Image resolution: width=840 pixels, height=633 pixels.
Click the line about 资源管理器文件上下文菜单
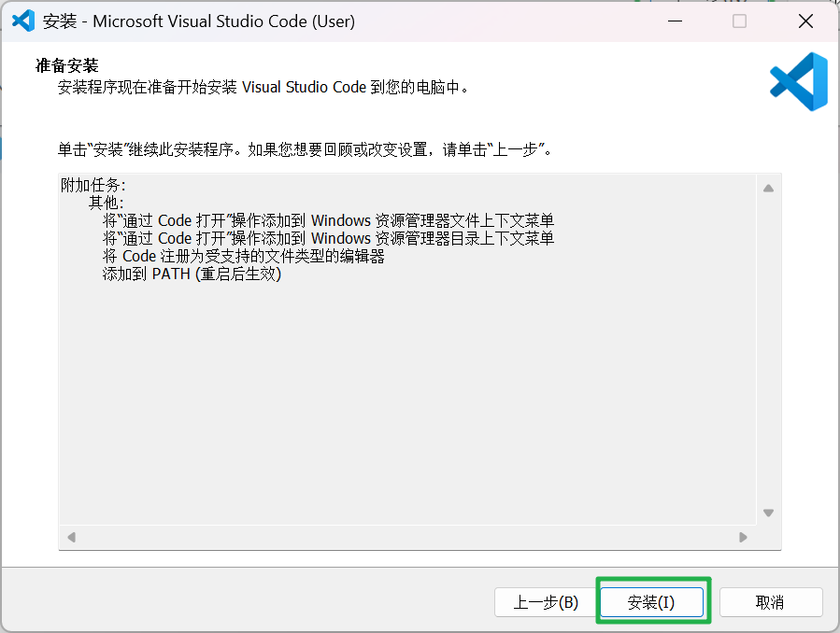(328, 220)
